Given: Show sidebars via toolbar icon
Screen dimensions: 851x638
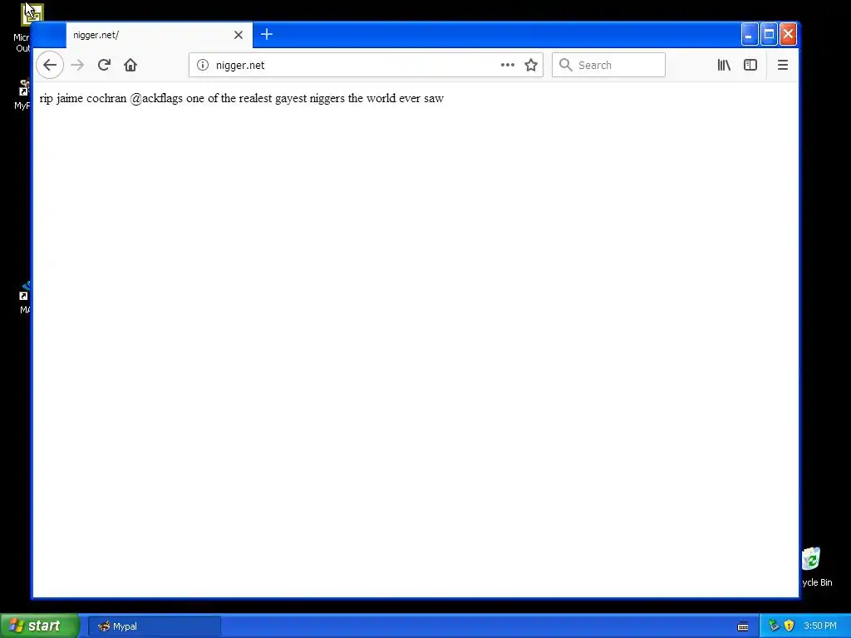Looking at the screenshot, I should click(x=750, y=65).
